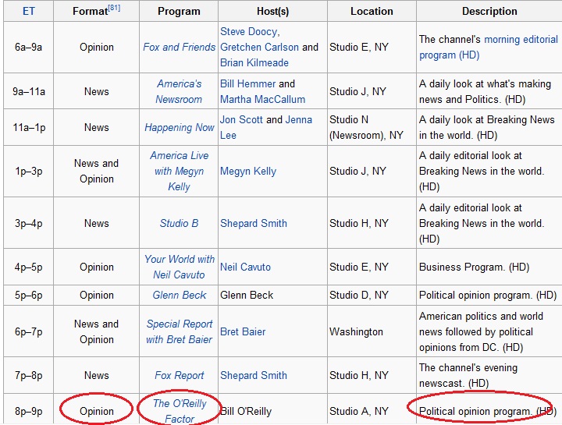Select News and Opinion in 6p–7p row
Image resolution: width=562 pixels, height=425 pixels.
point(97,331)
